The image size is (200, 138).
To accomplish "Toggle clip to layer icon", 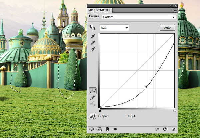I will point(107,129).
